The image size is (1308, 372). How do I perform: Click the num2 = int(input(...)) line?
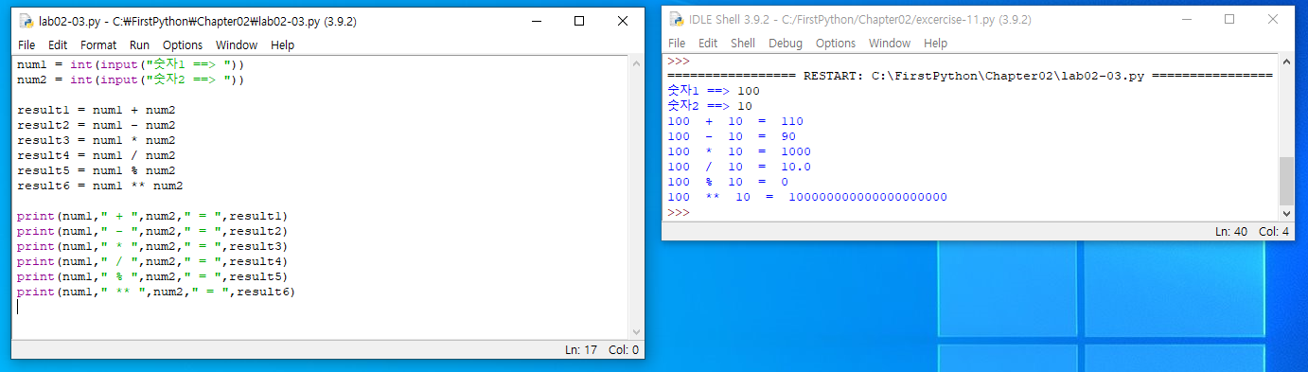131,80
